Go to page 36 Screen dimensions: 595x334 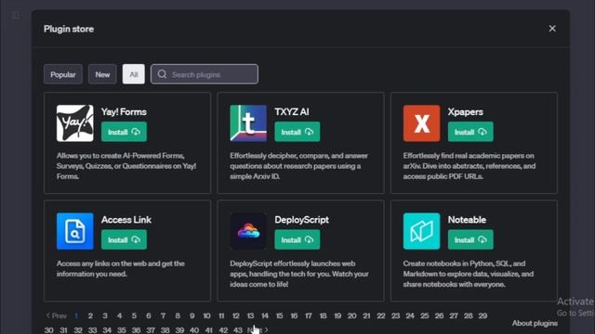coord(136,330)
